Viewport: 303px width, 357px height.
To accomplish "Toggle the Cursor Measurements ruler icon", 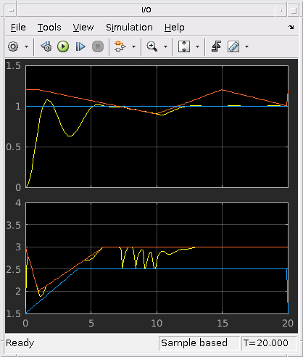I will (233, 46).
